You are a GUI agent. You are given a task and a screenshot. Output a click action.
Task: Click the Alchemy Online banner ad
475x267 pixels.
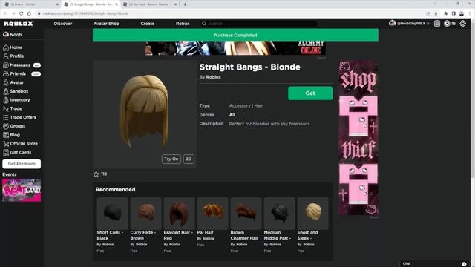[x=235, y=48]
